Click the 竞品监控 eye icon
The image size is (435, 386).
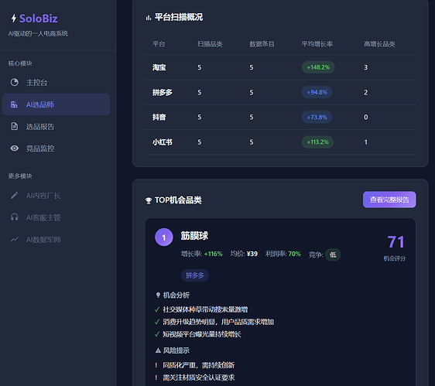point(15,149)
